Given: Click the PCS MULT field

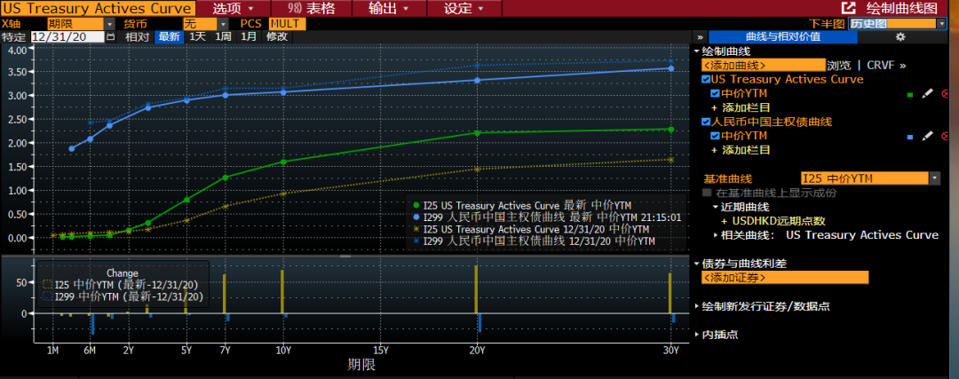Looking at the screenshot, I should click(x=287, y=23).
